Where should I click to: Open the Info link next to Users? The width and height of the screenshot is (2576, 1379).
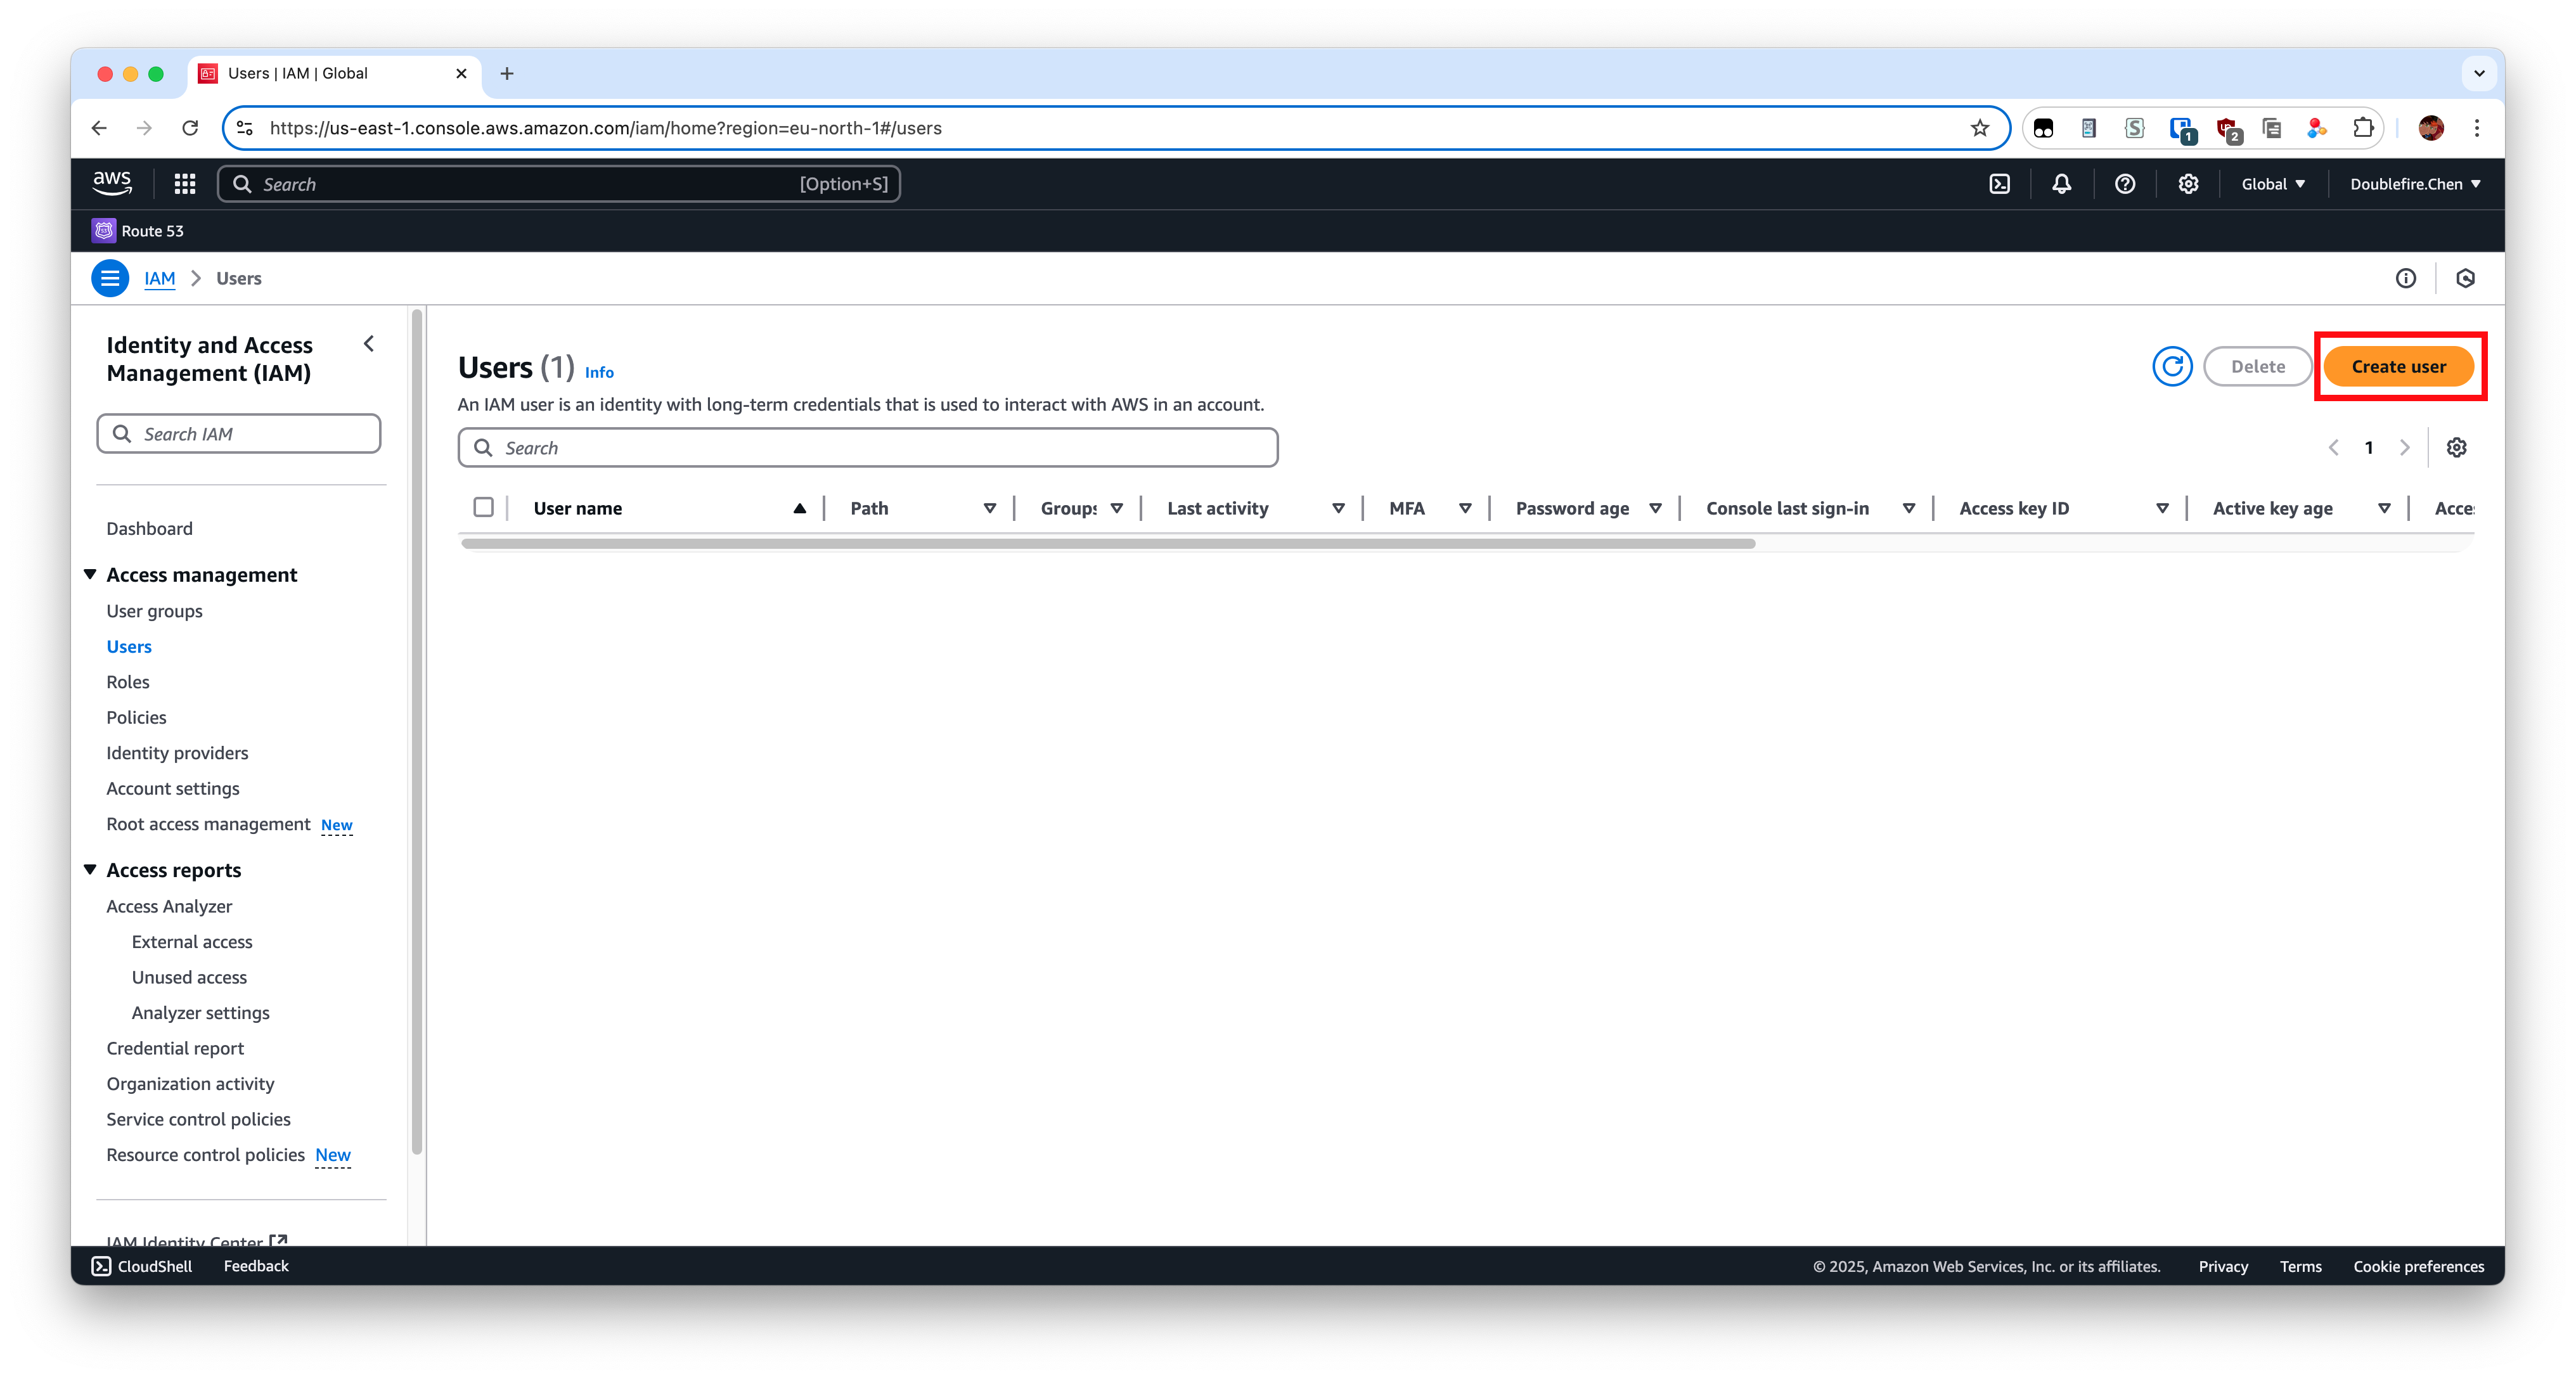[599, 372]
